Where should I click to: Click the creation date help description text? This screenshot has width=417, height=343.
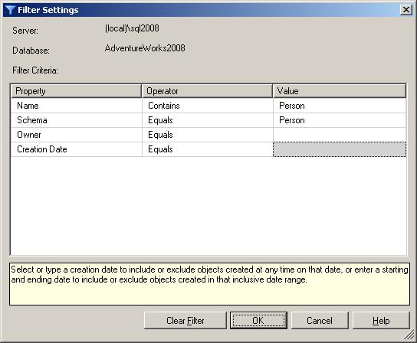[x=209, y=275]
